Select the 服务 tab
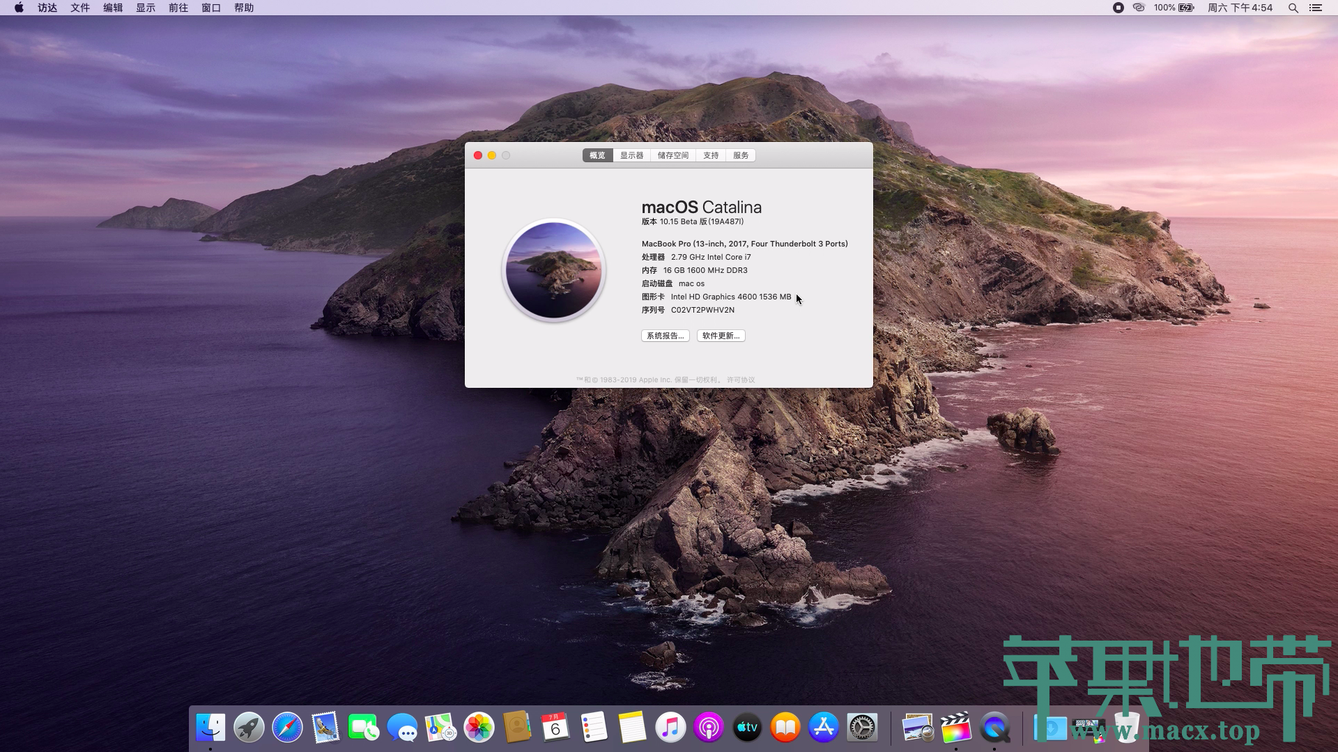Viewport: 1338px width, 752px height. point(740,155)
